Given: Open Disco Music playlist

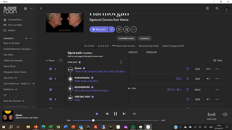Looking at the screenshot, I should coord(10,66).
